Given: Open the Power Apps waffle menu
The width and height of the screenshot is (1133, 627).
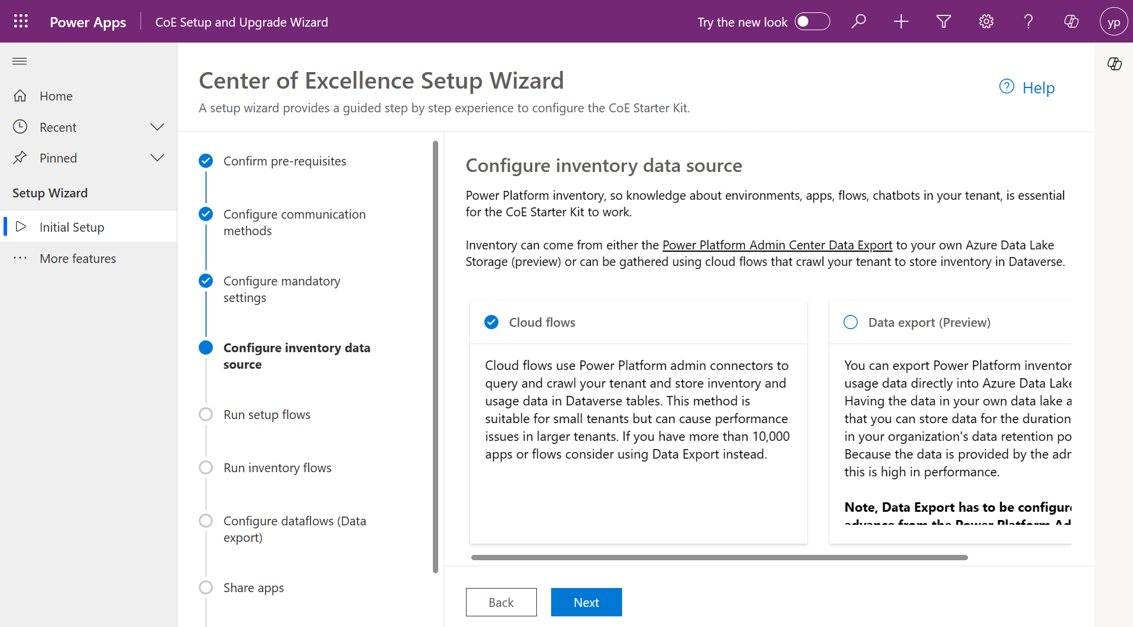Looking at the screenshot, I should click(x=21, y=21).
